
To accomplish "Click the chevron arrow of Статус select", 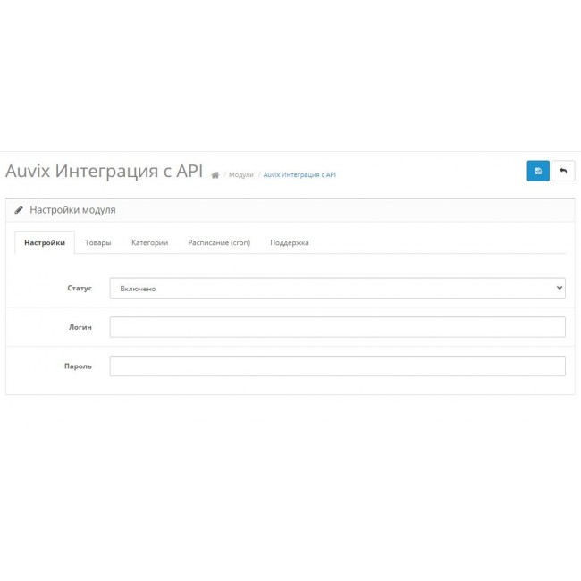I will [560, 288].
